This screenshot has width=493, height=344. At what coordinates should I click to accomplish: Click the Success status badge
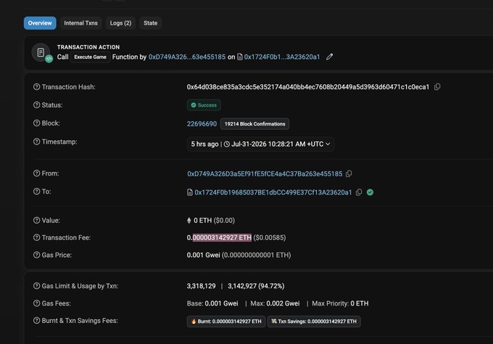204,105
